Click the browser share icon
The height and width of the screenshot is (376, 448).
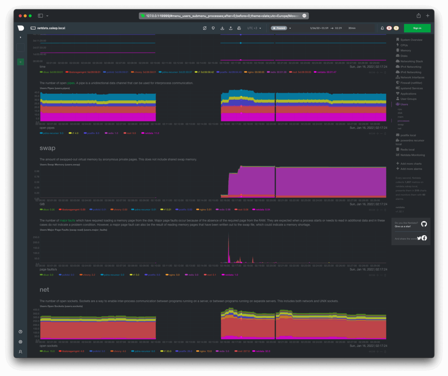[419, 16]
